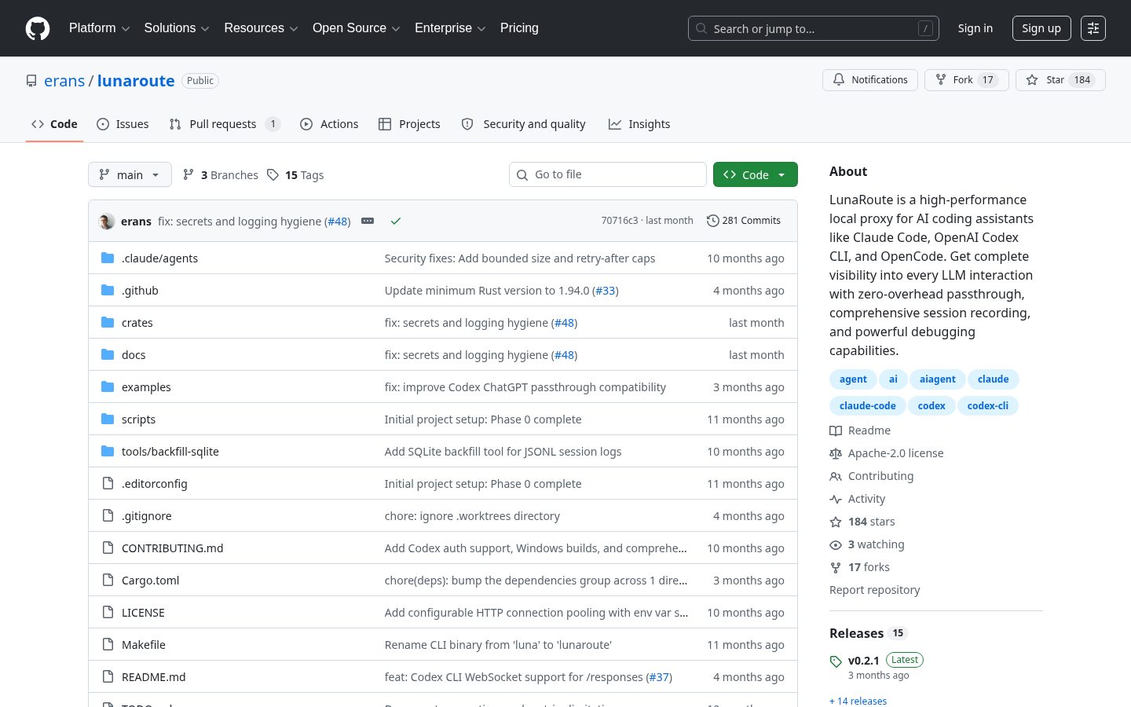Click the Activity pulse icon

[836, 499]
